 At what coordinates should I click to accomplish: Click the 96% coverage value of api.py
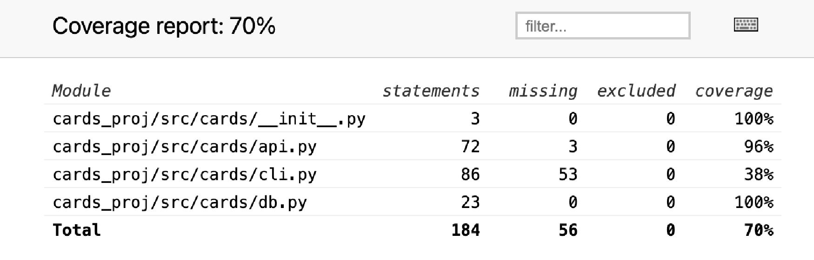(759, 147)
